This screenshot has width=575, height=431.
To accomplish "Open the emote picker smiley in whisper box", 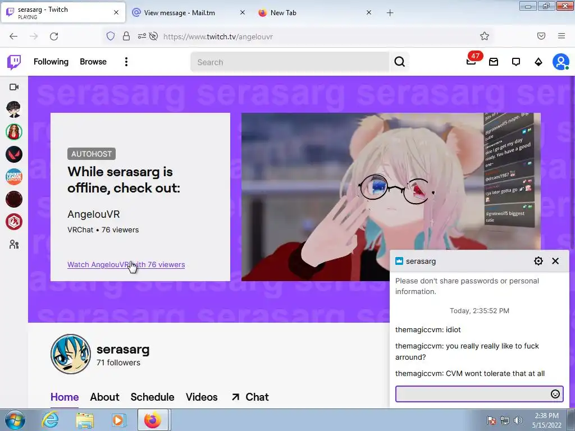I will pos(555,394).
